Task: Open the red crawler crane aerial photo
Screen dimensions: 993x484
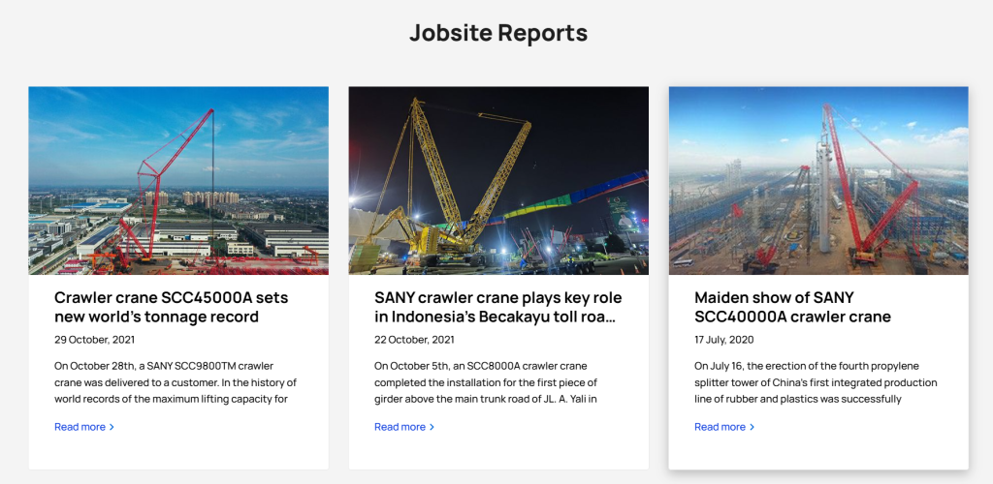Action: 178,180
